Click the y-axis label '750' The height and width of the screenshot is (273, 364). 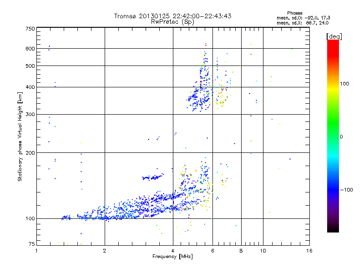pyautogui.click(x=30, y=29)
